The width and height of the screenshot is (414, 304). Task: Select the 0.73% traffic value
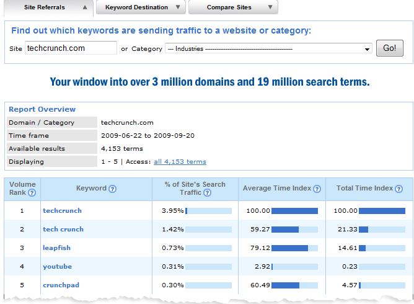pyautogui.click(x=173, y=248)
